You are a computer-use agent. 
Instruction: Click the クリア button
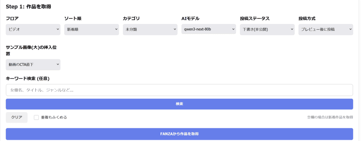pos(17,117)
